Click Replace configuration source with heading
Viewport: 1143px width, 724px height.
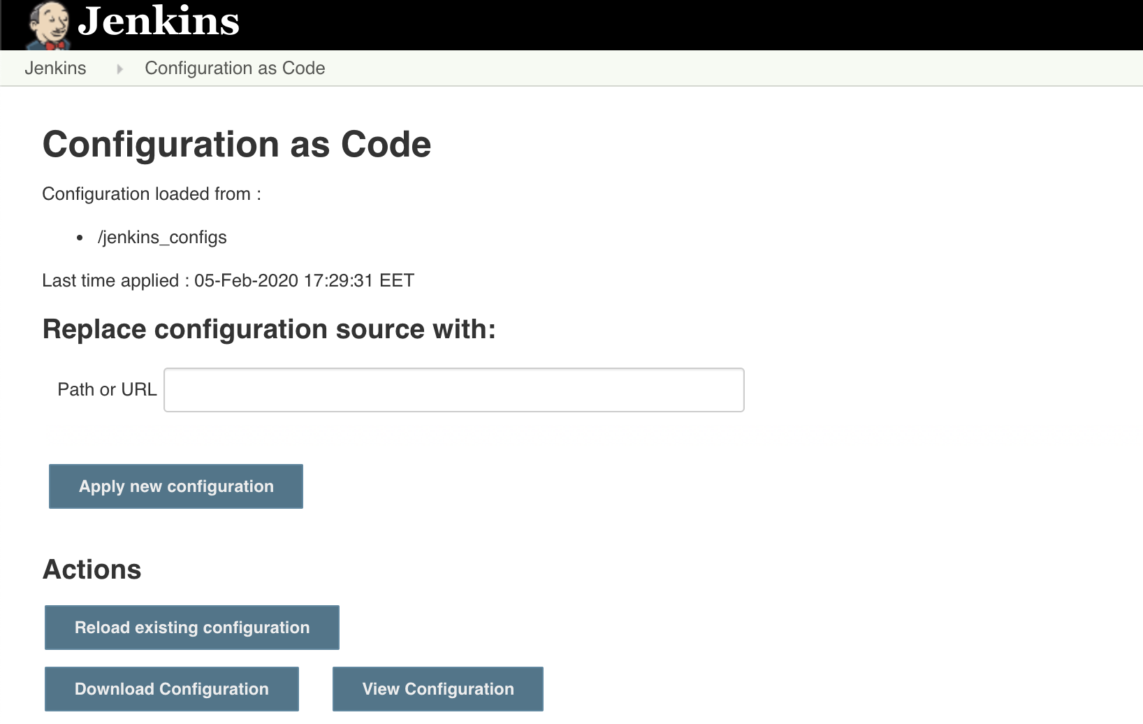point(269,329)
